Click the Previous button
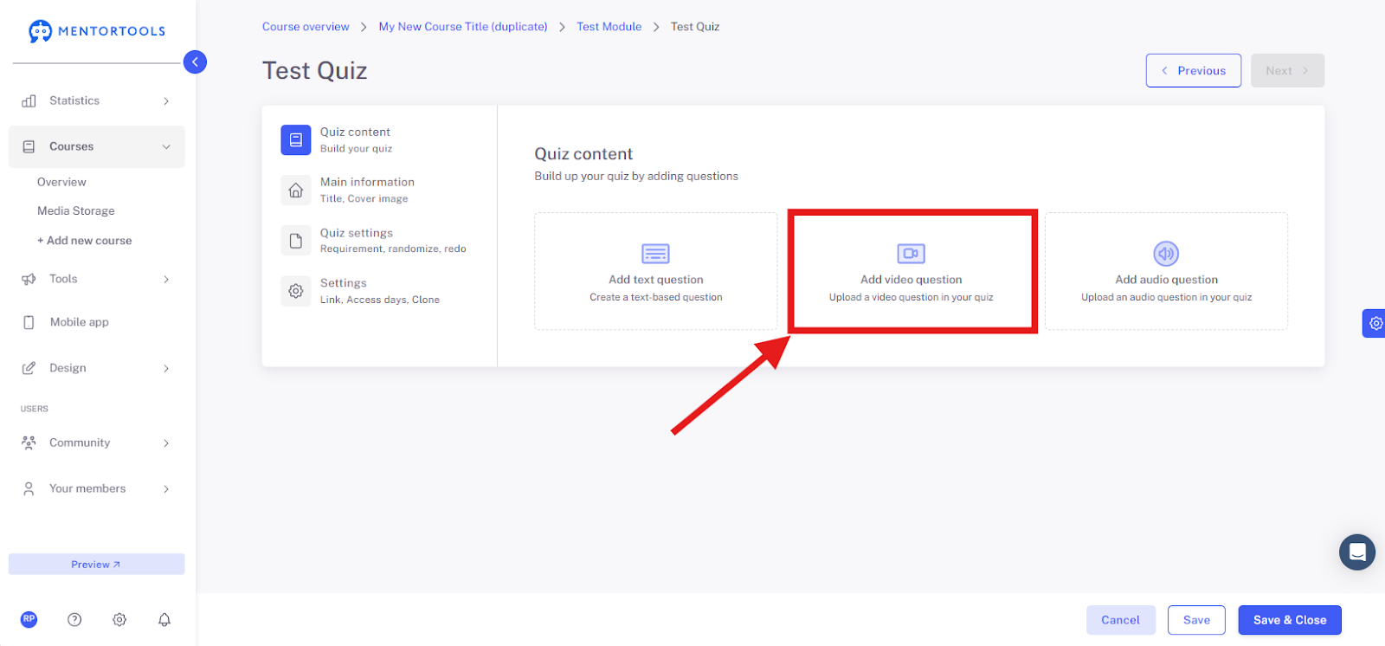This screenshot has width=1385, height=646. (1194, 70)
